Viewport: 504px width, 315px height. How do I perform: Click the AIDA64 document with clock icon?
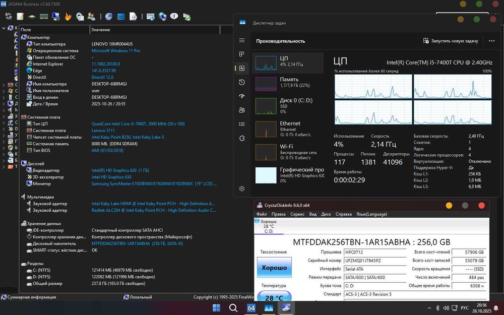click(x=133, y=17)
